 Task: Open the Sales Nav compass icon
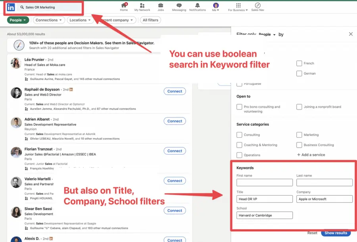point(258,7)
